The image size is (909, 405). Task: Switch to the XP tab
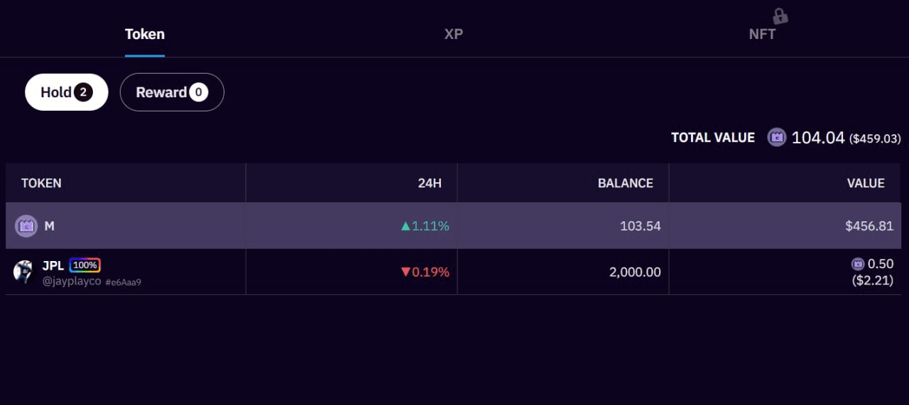click(x=454, y=34)
